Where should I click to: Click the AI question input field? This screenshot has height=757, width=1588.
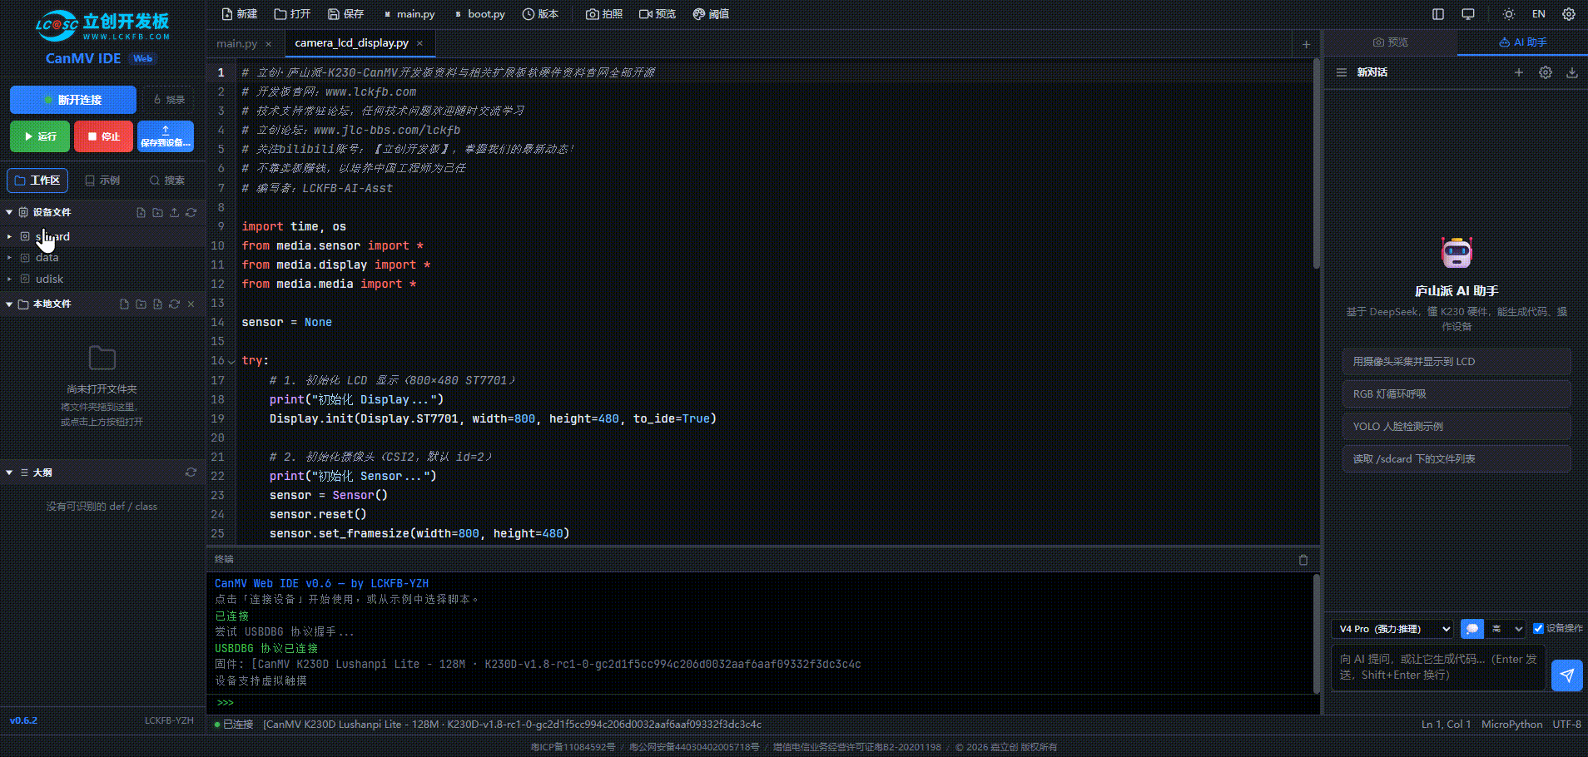(x=1439, y=667)
